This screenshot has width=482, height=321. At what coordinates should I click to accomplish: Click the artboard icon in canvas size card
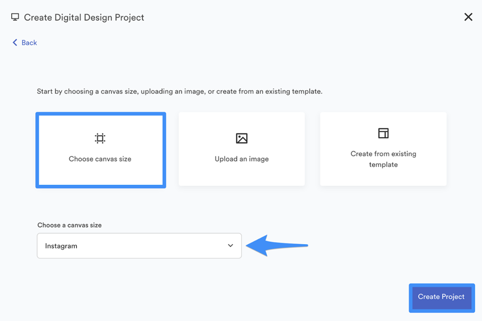coord(100,138)
